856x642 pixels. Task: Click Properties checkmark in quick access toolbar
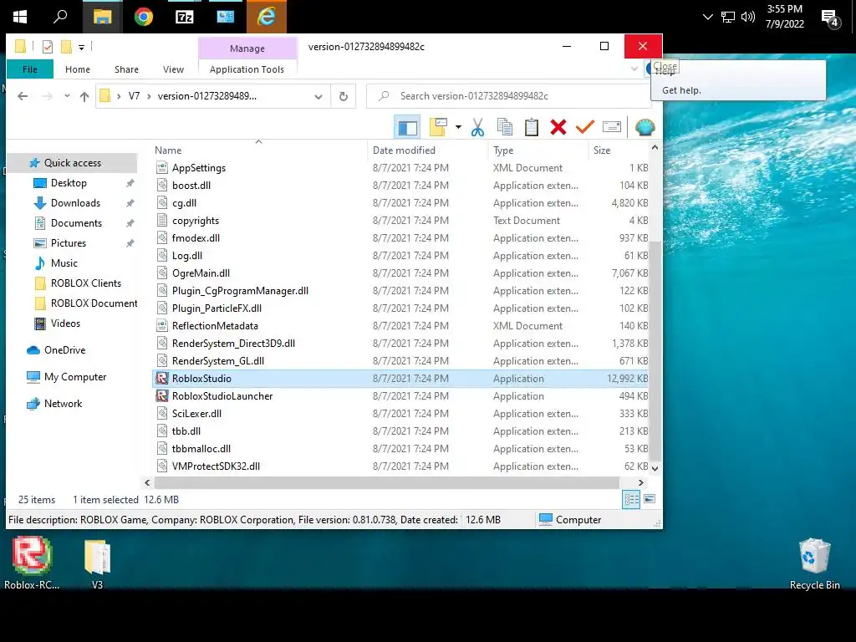click(48, 47)
